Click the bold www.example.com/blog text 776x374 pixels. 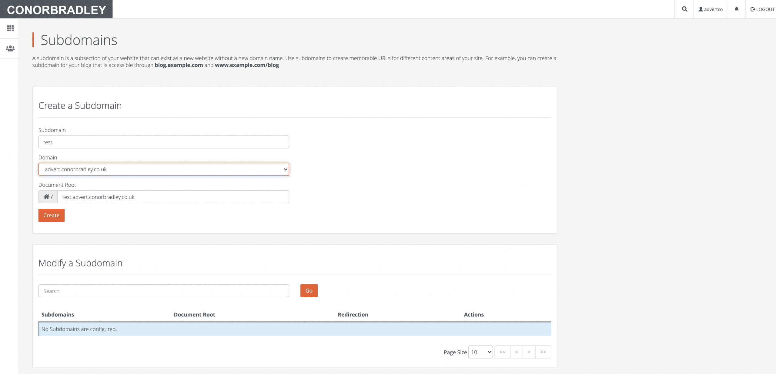[247, 65]
